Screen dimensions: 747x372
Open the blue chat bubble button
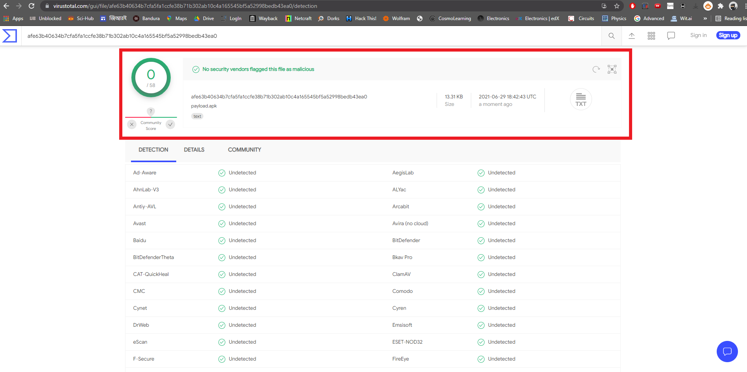click(x=727, y=351)
